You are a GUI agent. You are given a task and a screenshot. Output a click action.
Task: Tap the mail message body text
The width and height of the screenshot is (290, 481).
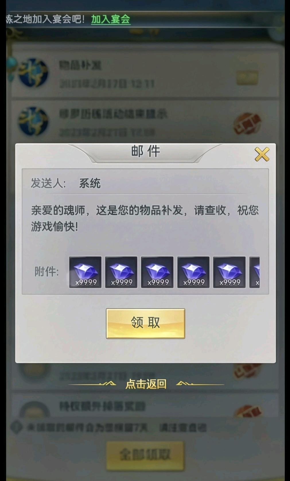pyautogui.click(x=145, y=218)
